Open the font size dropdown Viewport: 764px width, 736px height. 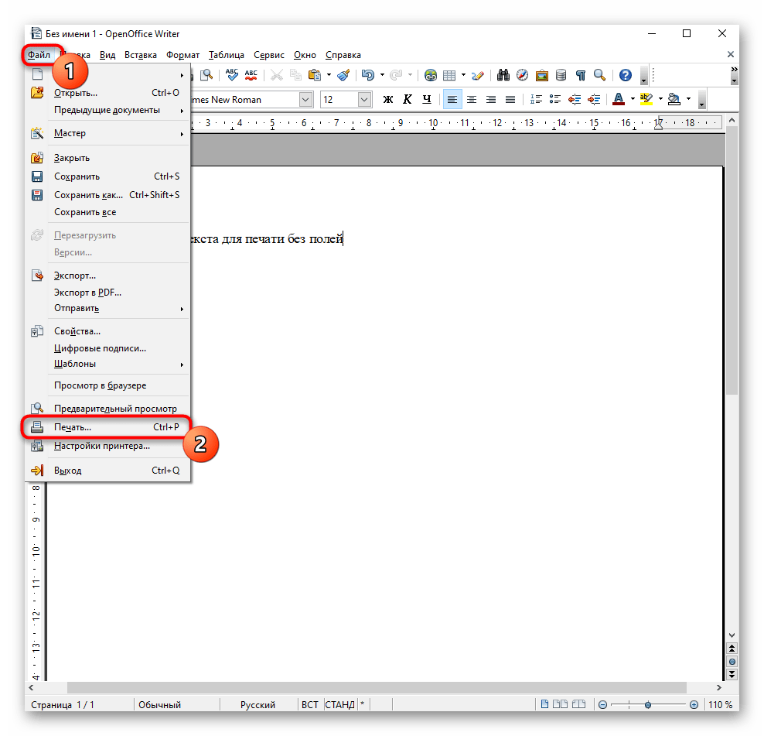[x=364, y=99]
